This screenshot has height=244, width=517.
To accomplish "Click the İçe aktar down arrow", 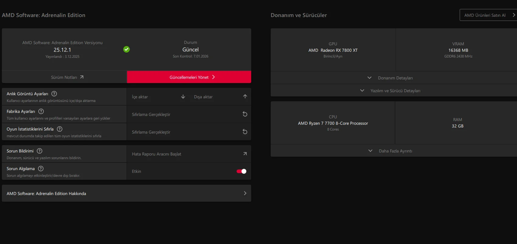I will [183, 97].
